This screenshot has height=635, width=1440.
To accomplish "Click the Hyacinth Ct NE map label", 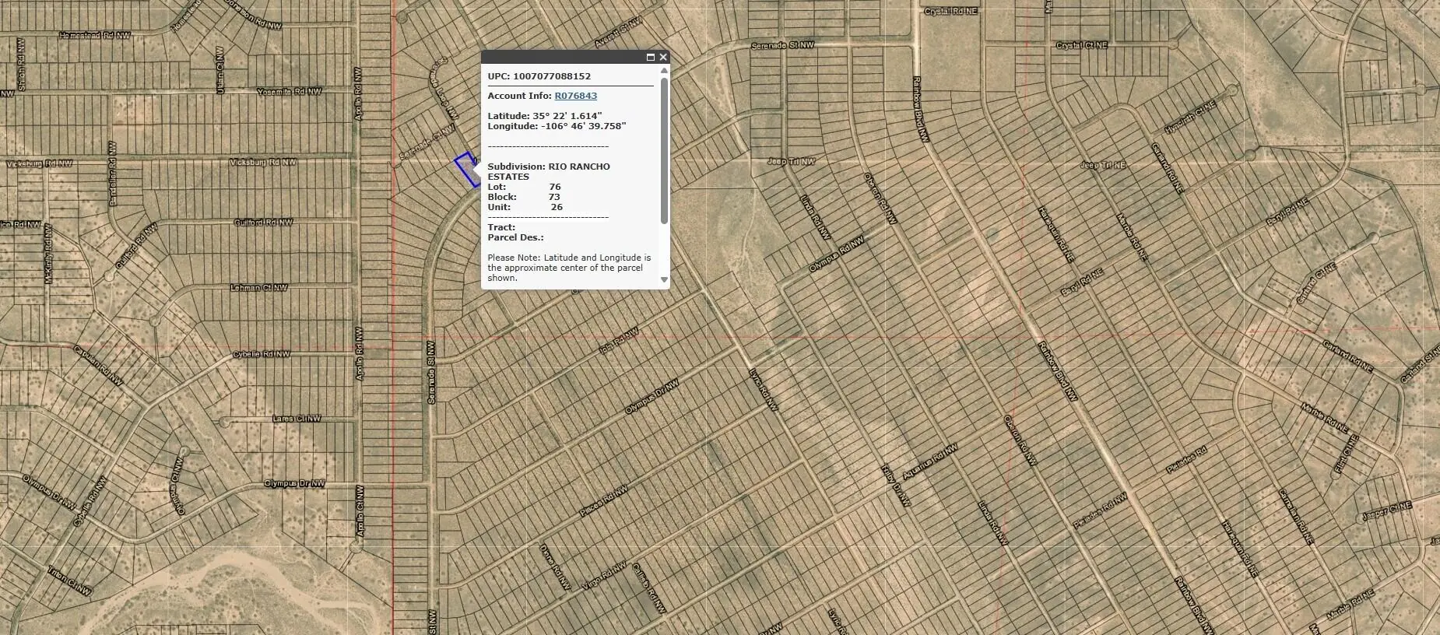I will coord(1190,117).
